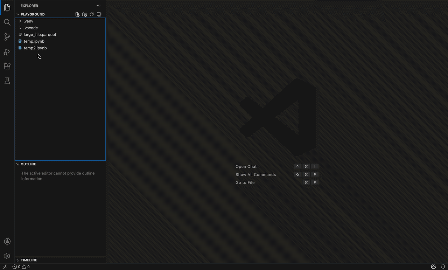Click the notifications bell in status bar
The width and height of the screenshot is (448, 270).
443,266
